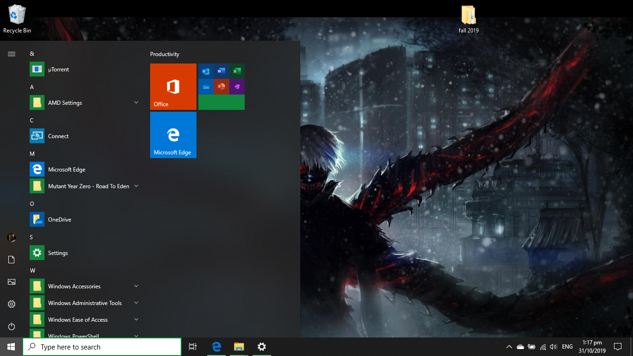Click the Windows Start button
Screen dimensions: 633x356
(x=11, y=347)
